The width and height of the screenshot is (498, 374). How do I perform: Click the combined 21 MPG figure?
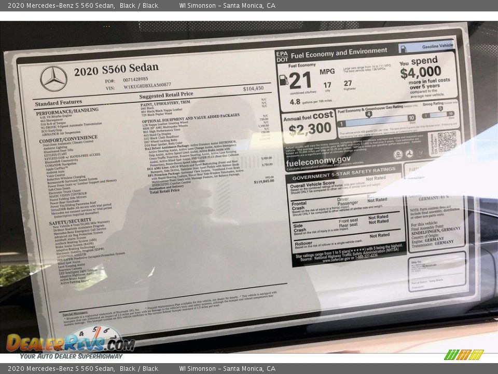[x=300, y=80]
